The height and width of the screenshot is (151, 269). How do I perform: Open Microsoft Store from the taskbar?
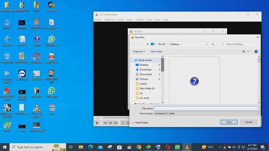click(x=119, y=147)
